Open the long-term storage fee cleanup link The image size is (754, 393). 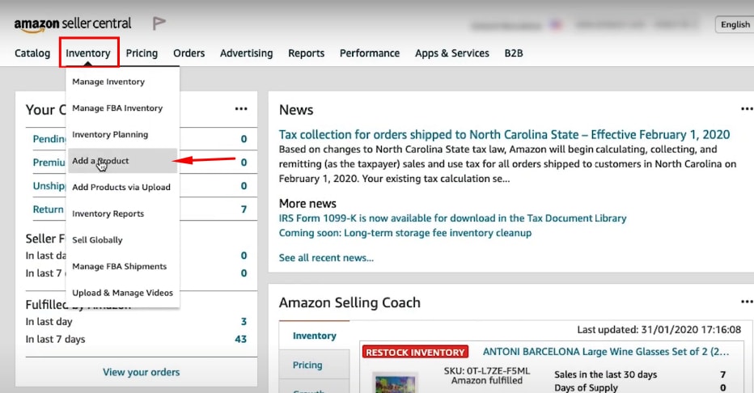405,233
